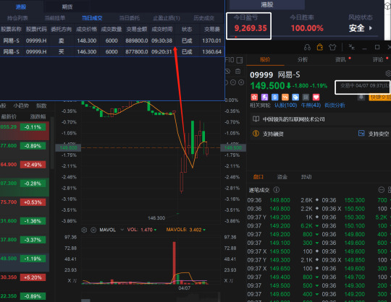The height and width of the screenshot is (302, 391).
Task: Click the 港股 tab in profit panel
Action: click(x=267, y=4)
